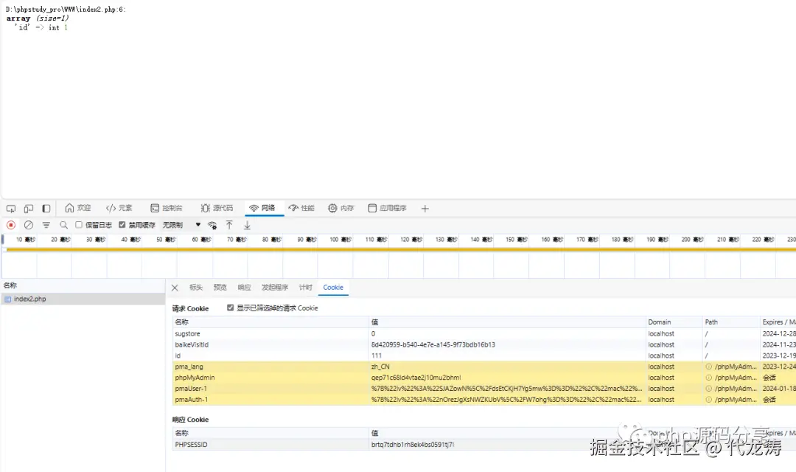Toggle the DevTools sidebar dock icon
796x472 pixels.
(46, 208)
